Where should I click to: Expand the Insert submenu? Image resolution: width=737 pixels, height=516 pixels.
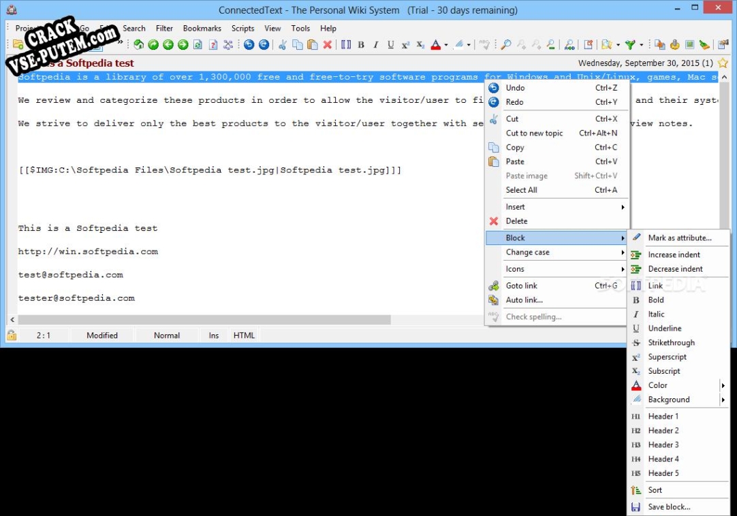pos(622,207)
